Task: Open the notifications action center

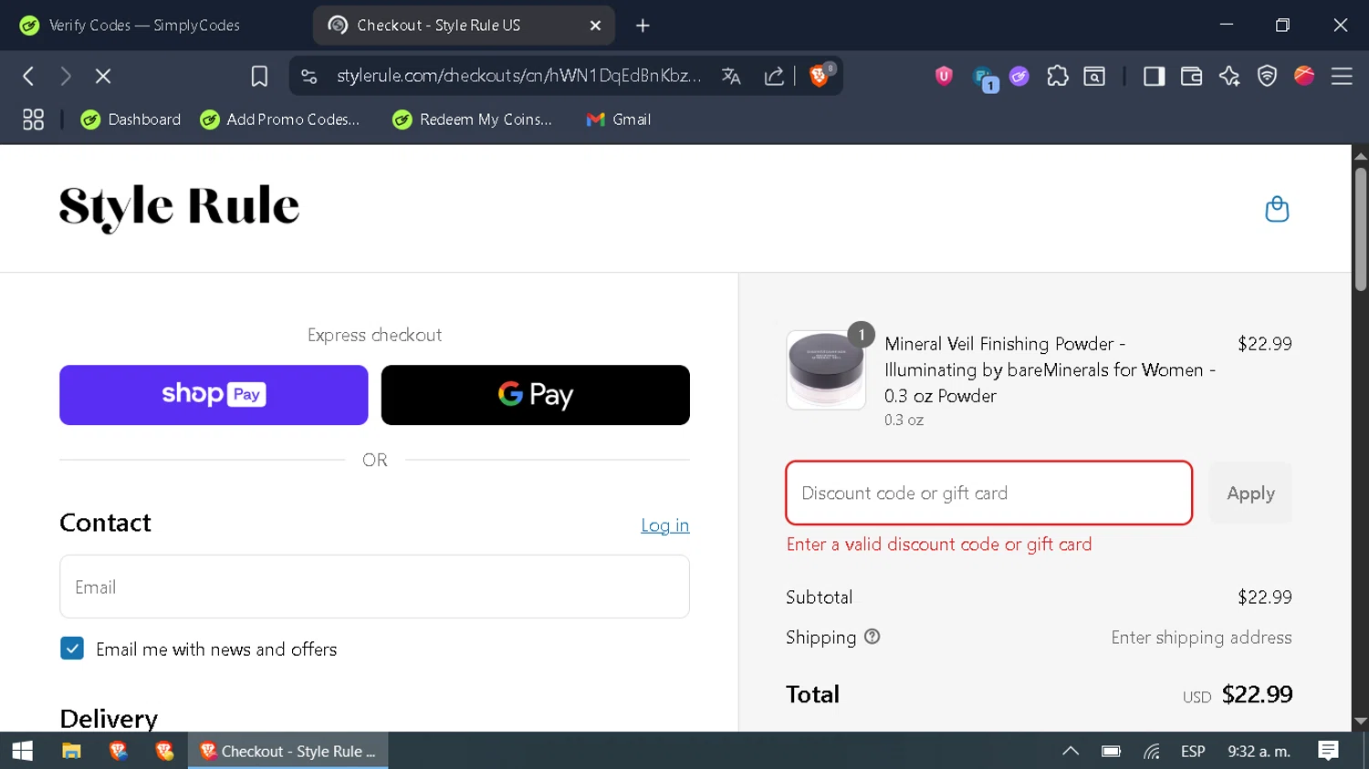Action: (1328, 751)
